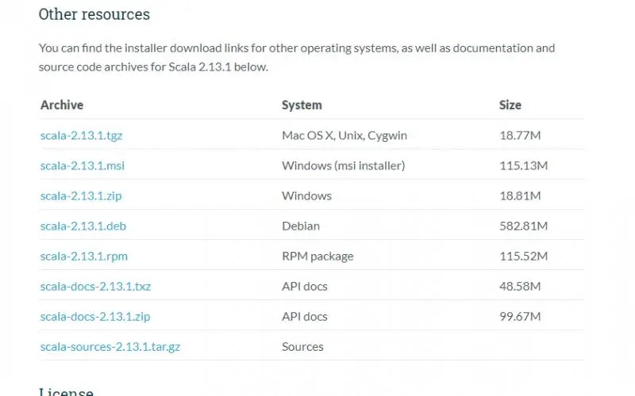635x396 pixels.
Task: Click the scala-2.13.1.msi installer link
Action: [83, 166]
